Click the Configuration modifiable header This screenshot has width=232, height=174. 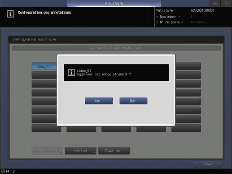tap(34, 39)
